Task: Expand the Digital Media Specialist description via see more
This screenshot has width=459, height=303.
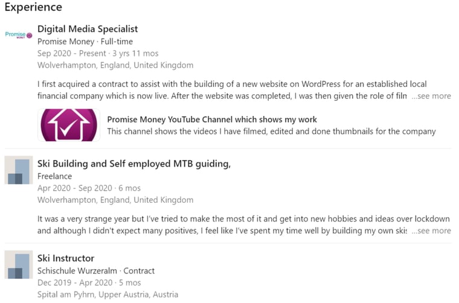Action: pyautogui.click(x=431, y=96)
